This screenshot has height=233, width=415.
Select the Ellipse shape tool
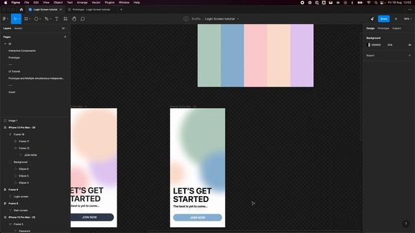36,19
